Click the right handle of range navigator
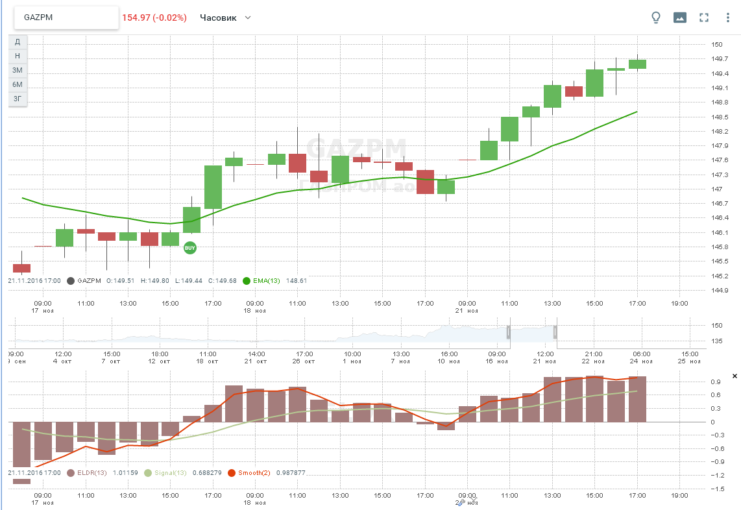The height and width of the screenshot is (510, 741). coord(555,332)
